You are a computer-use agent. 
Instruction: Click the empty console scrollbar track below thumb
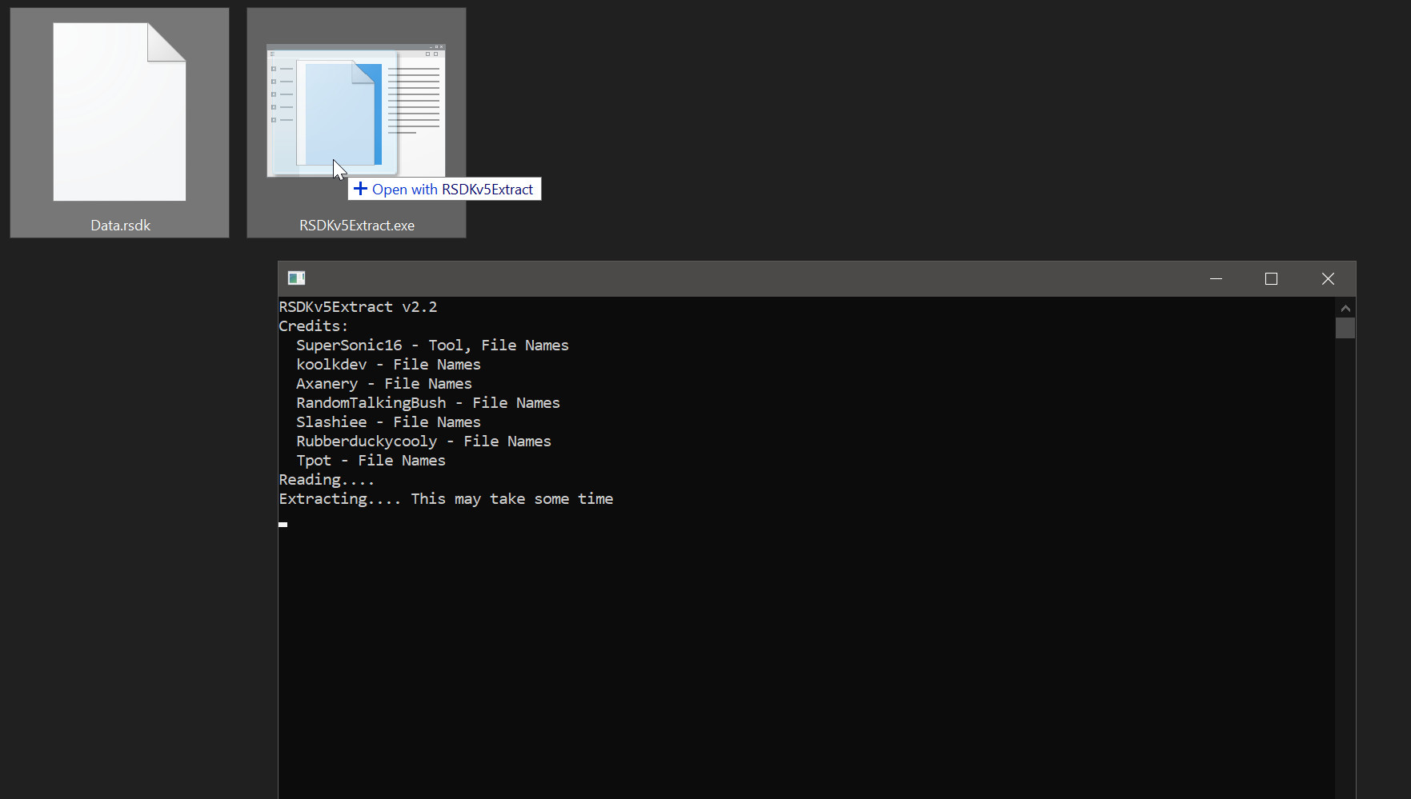pyautogui.click(x=1345, y=560)
